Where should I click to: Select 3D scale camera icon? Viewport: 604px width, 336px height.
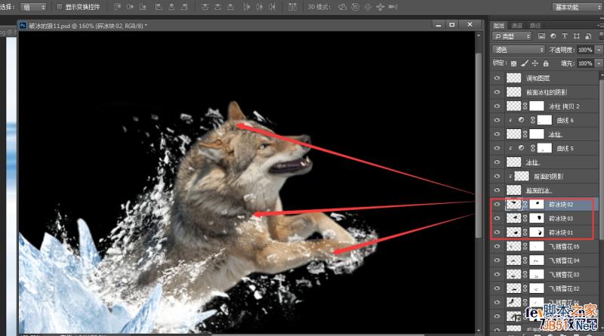(393, 7)
